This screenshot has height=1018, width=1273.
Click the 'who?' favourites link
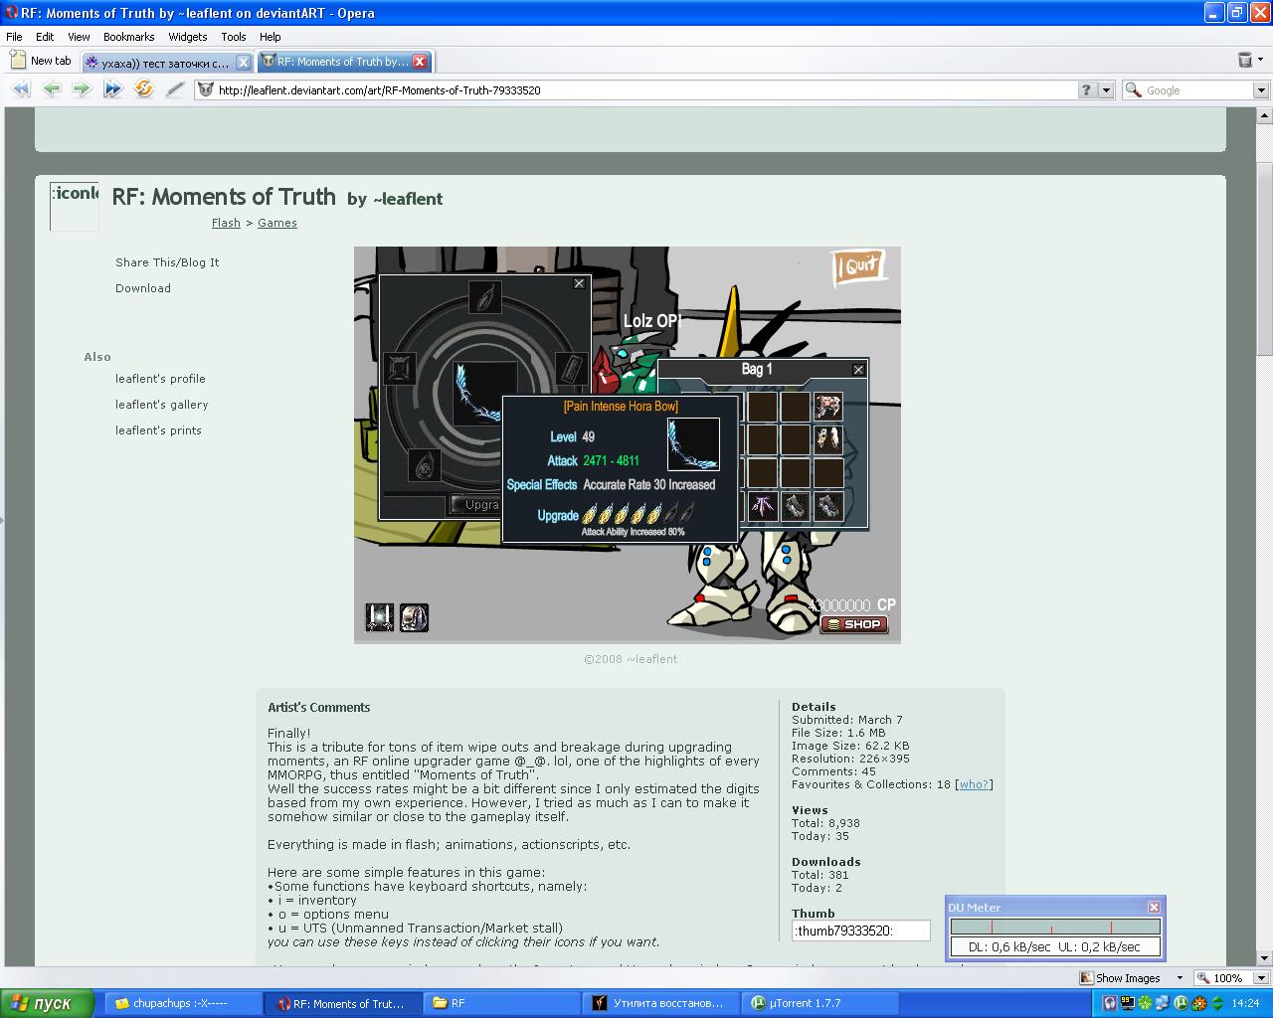coord(974,784)
